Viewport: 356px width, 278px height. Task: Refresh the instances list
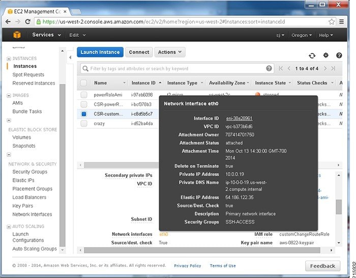click(312, 55)
